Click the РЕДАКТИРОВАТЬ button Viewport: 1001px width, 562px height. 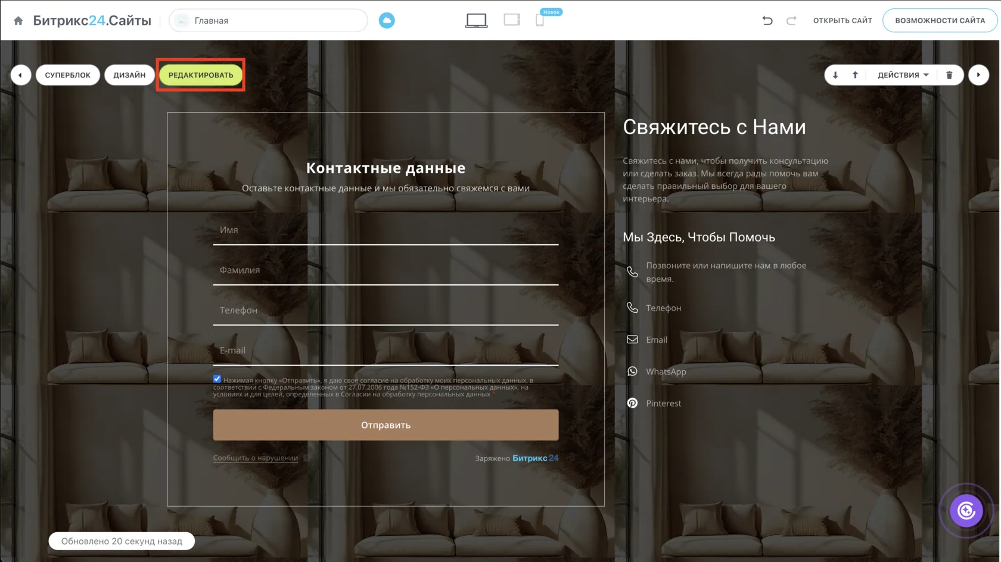(201, 75)
